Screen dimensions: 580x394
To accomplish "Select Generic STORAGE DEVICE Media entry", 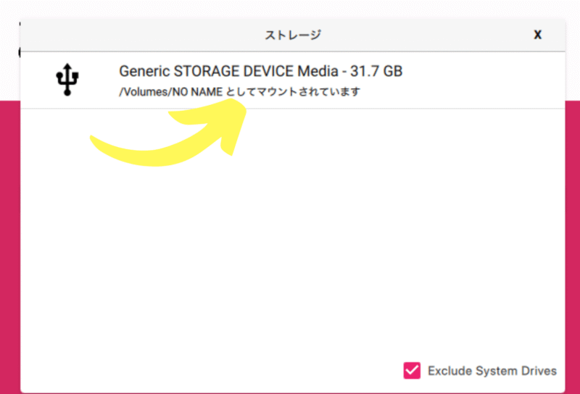I will (x=293, y=80).
